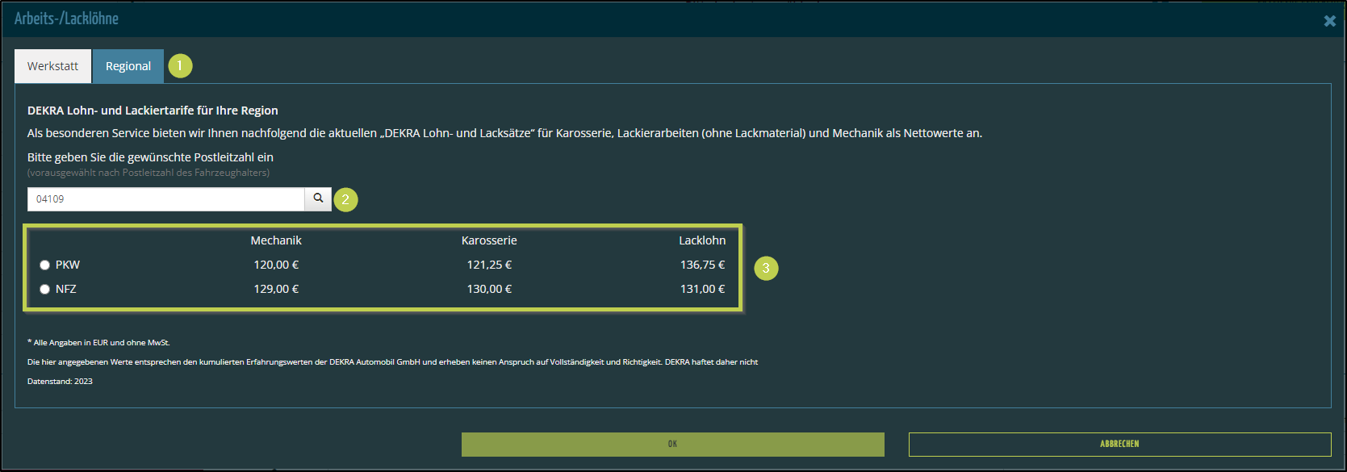The width and height of the screenshot is (1347, 472).
Task: Click the green badge numbered 1
Action: [x=180, y=65]
